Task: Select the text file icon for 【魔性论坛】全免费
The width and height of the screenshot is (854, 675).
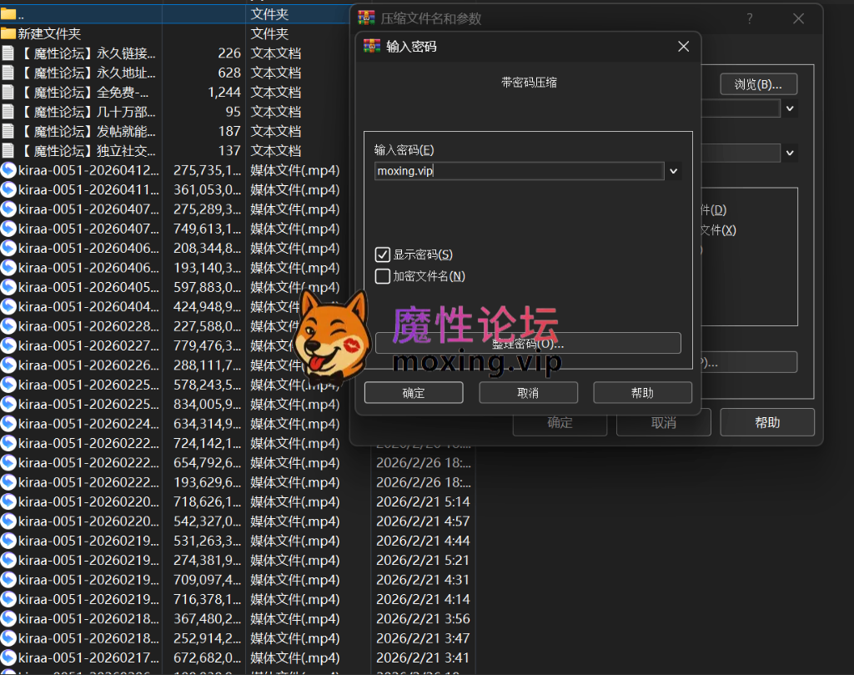Action: 8,92
